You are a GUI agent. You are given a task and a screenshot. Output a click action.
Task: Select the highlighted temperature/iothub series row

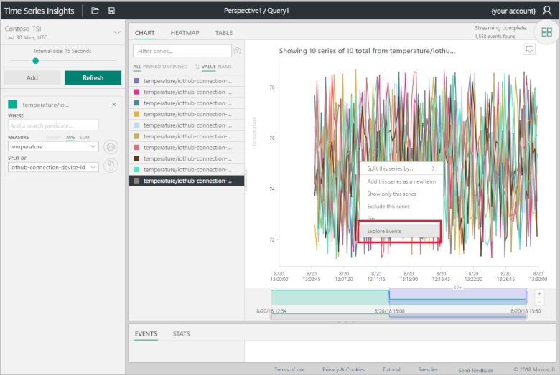187,181
